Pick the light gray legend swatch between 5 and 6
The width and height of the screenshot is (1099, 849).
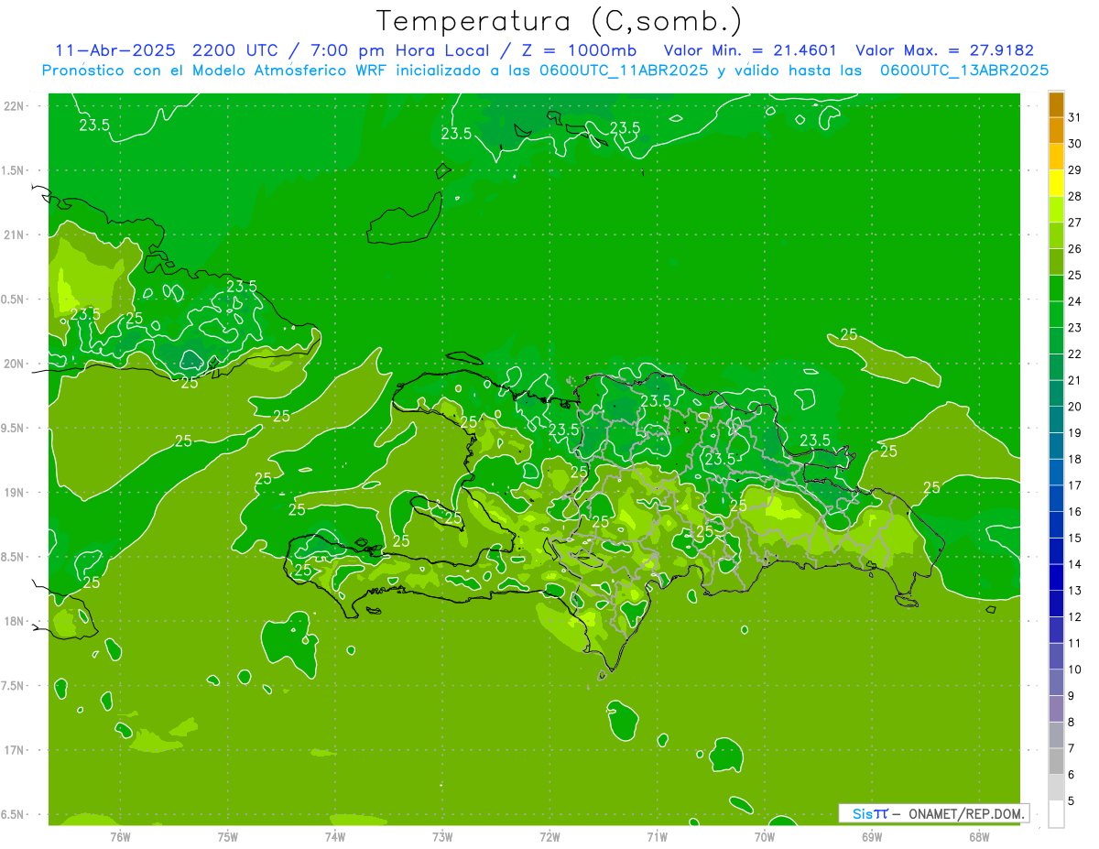[1056, 787]
